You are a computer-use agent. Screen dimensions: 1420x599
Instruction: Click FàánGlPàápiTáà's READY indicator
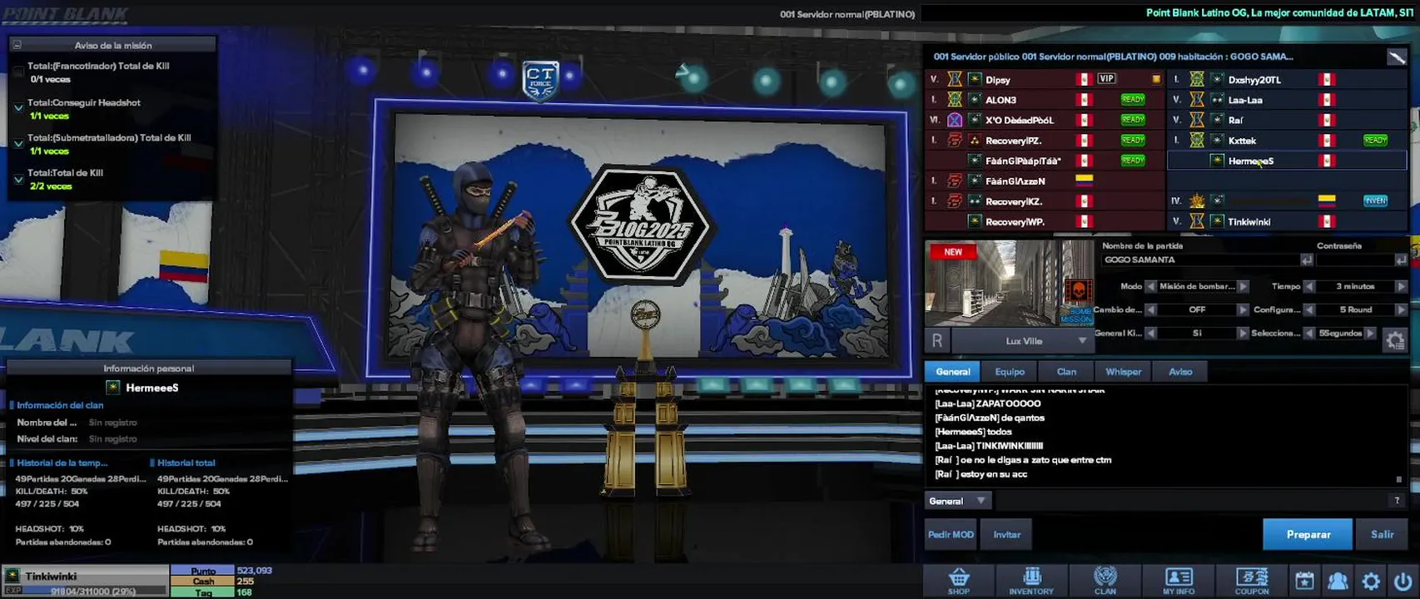tap(1133, 160)
